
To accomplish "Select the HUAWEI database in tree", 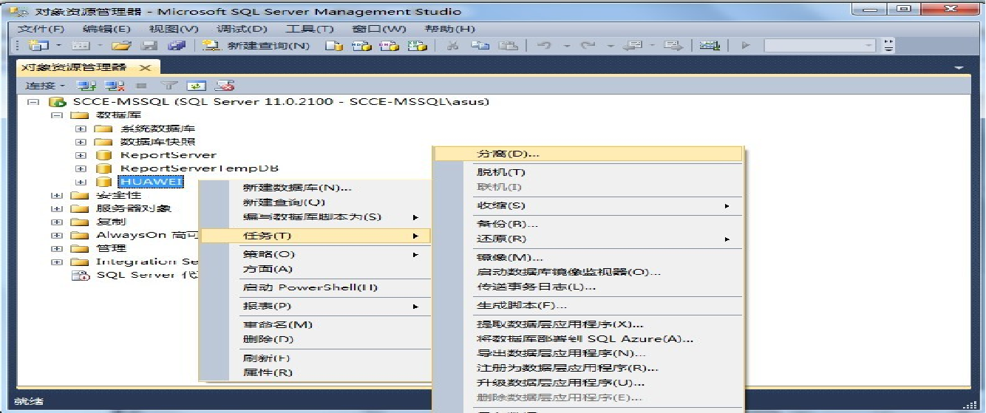I will pos(151,182).
